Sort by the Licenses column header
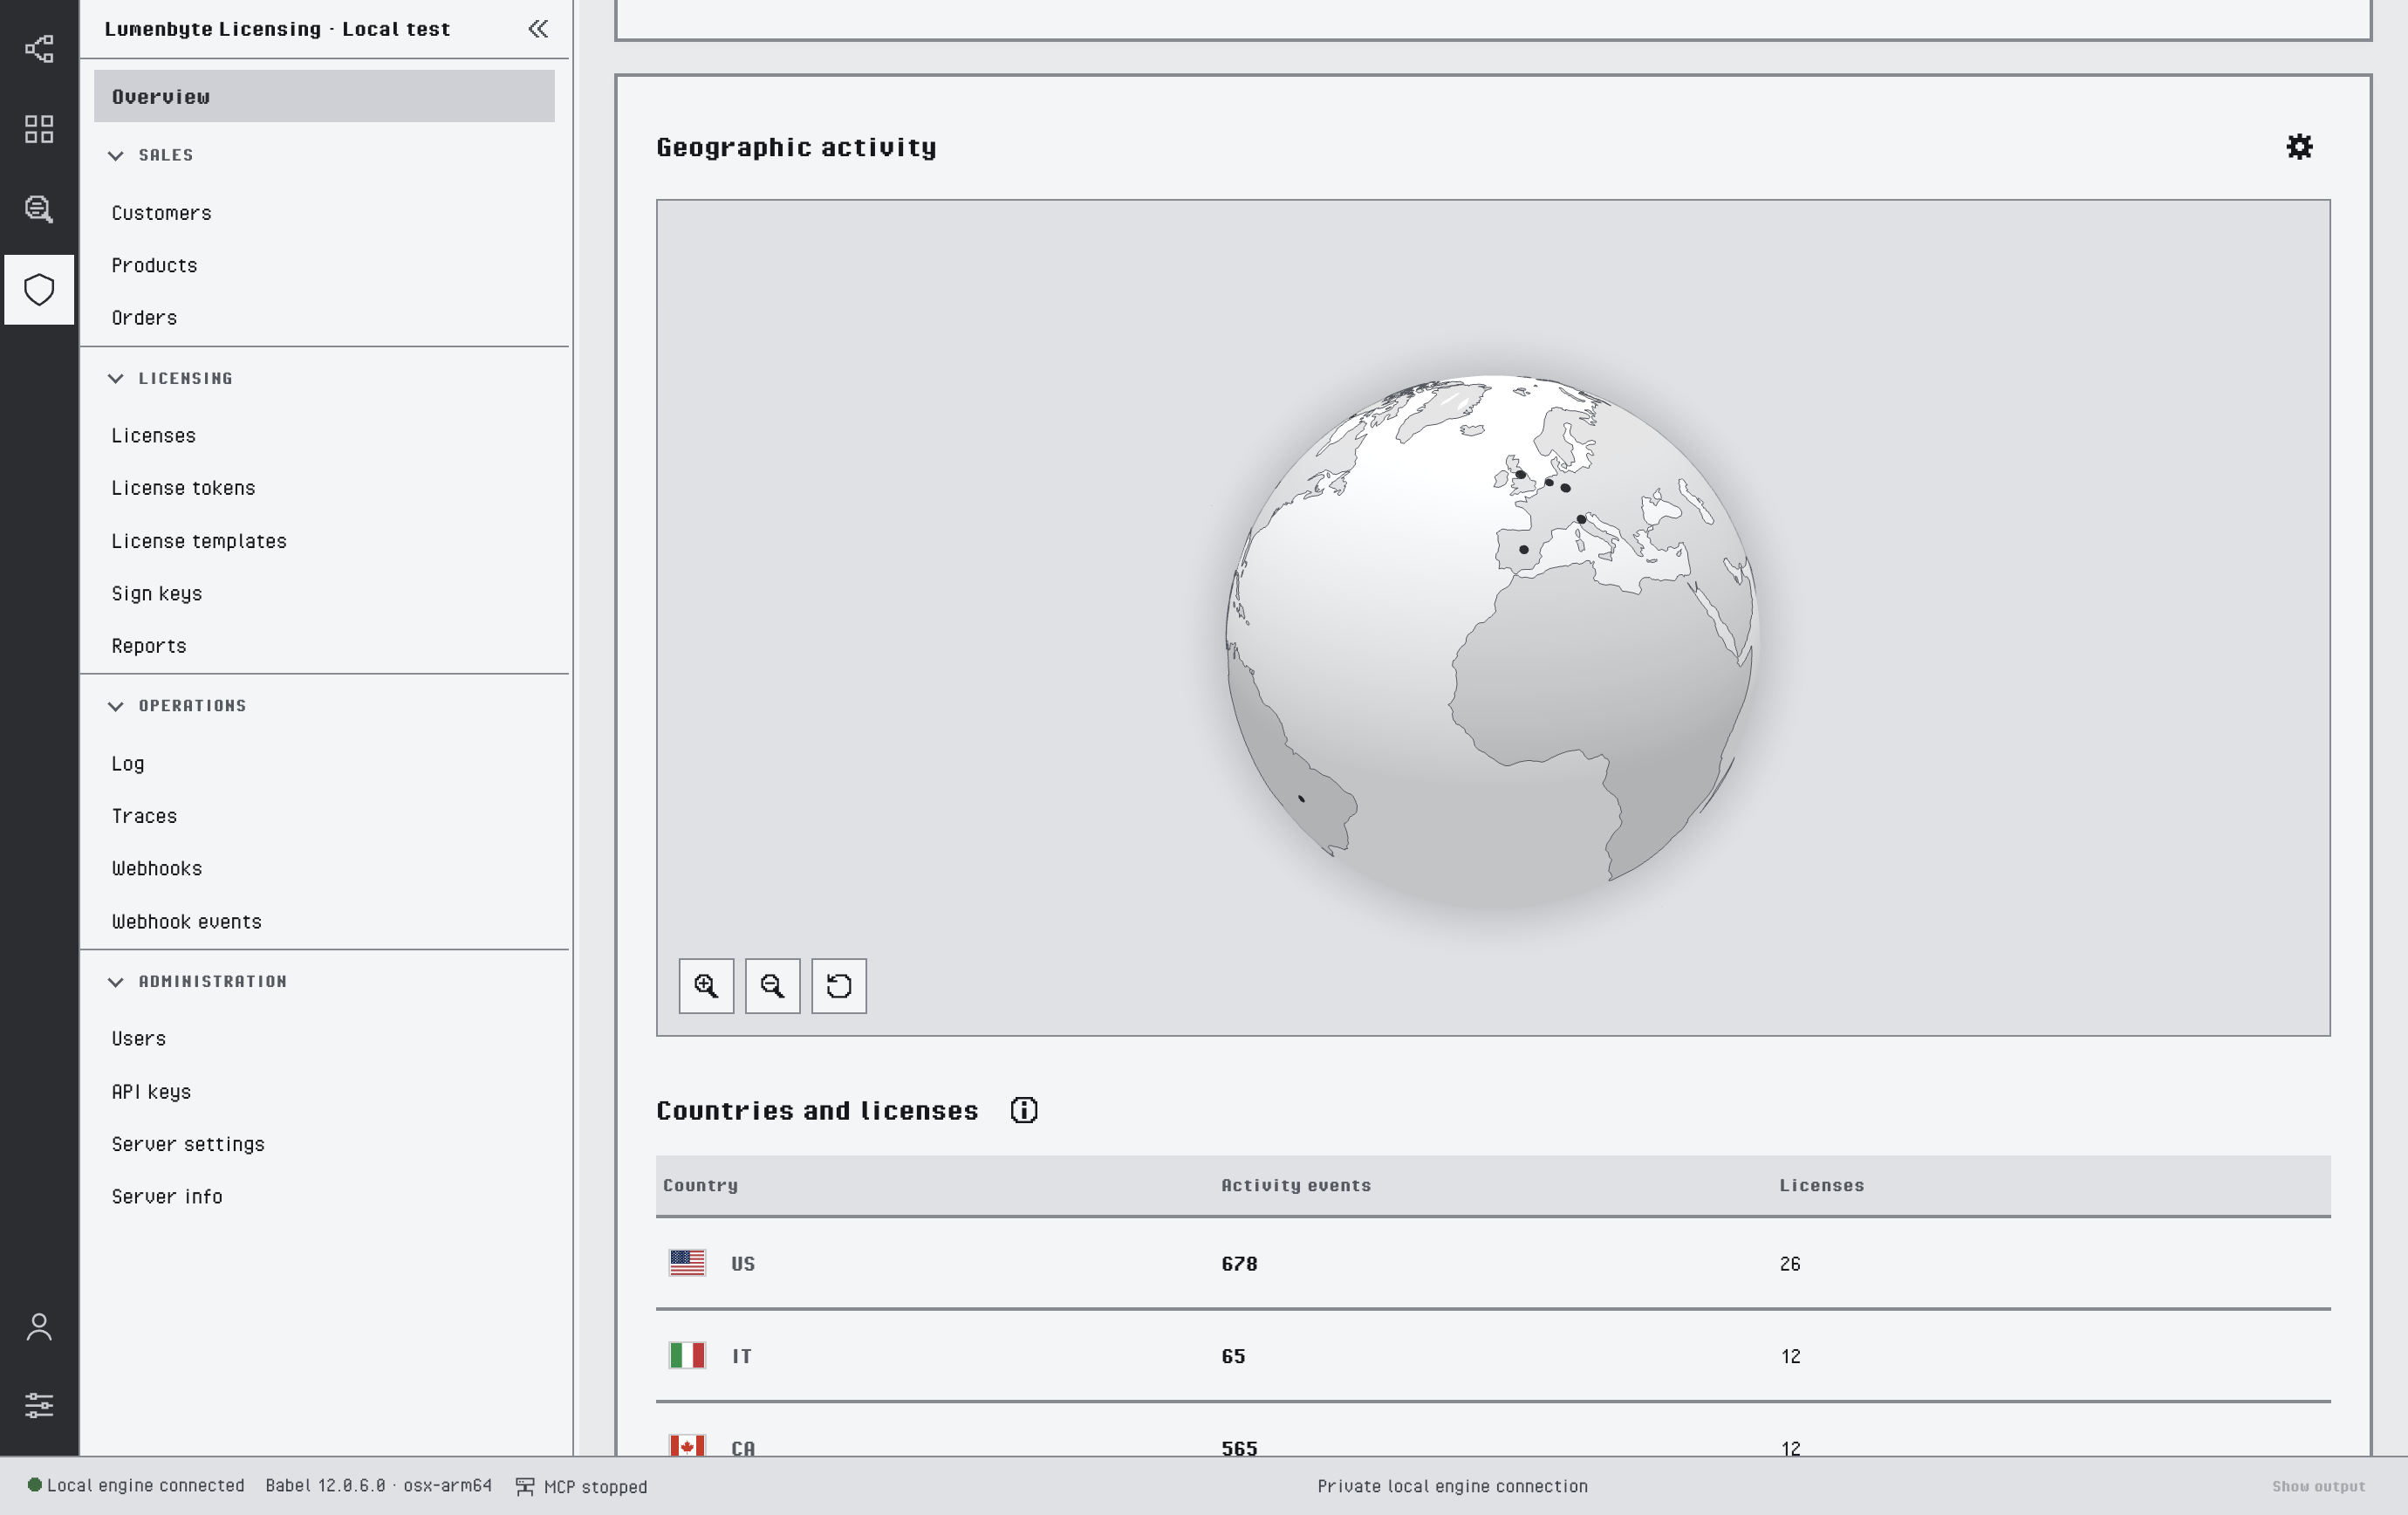Viewport: 2408px width, 1515px height. click(x=1821, y=1186)
